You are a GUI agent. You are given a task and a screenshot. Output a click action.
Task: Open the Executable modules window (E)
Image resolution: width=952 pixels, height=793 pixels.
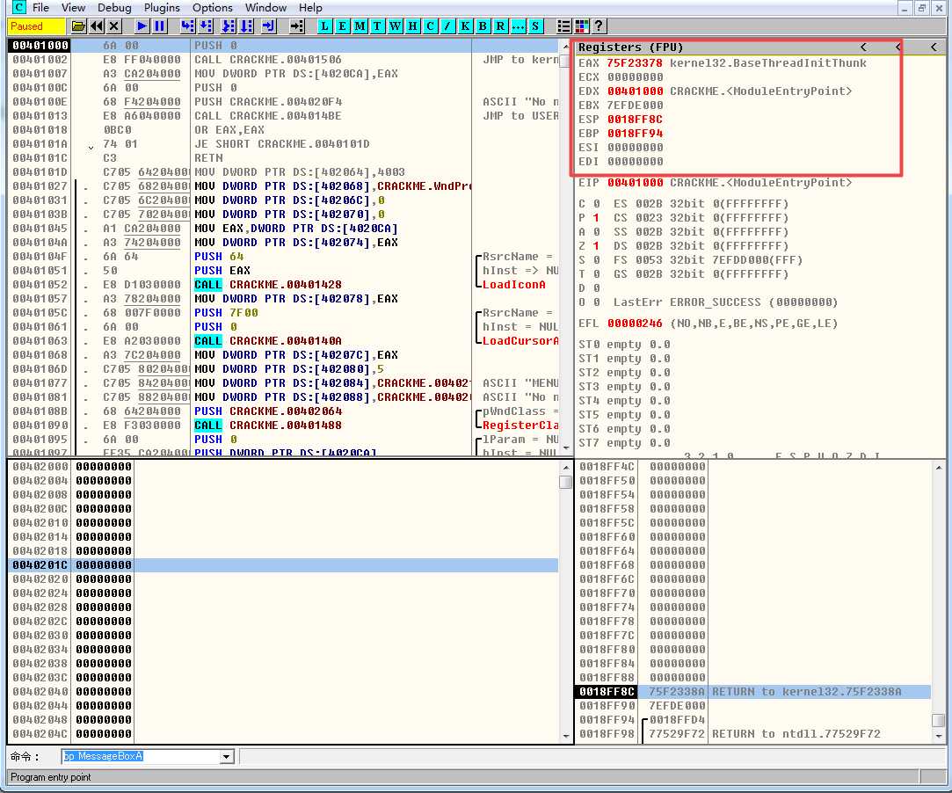tap(342, 26)
